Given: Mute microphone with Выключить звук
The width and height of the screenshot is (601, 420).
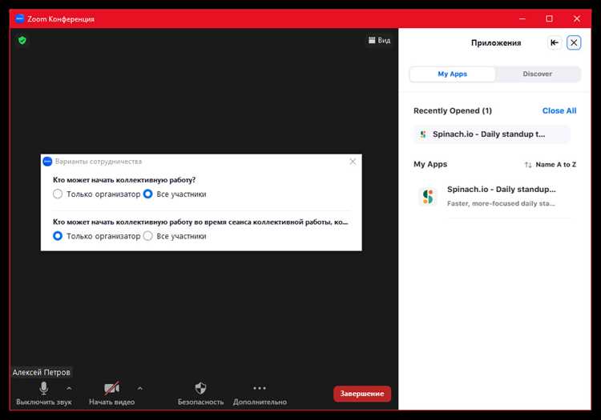Looking at the screenshot, I should point(44,394).
